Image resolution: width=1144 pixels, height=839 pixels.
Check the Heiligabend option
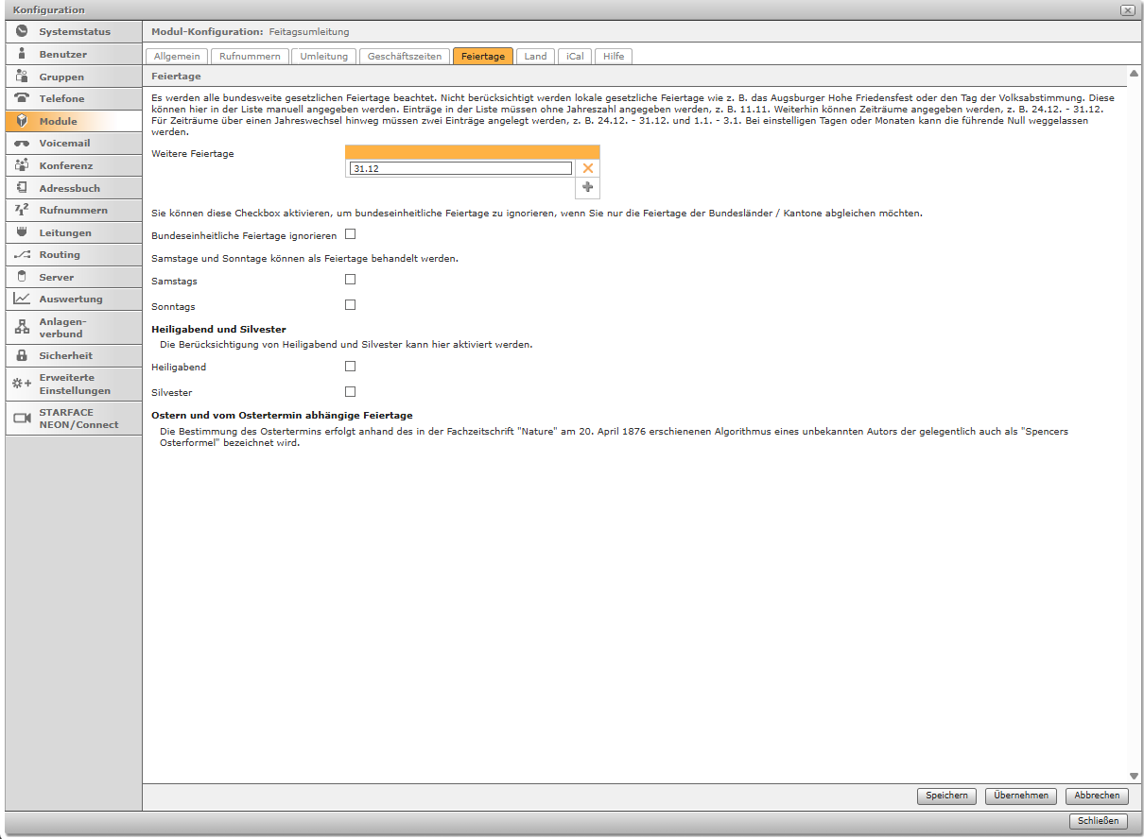[x=350, y=366]
